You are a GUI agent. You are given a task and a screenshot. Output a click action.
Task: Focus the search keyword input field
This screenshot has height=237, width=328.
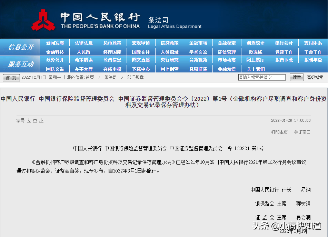tap(262, 77)
